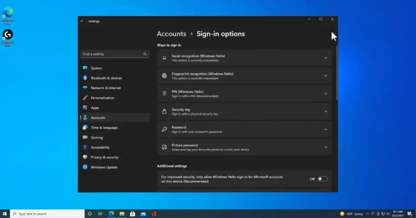The width and height of the screenshot is (416, 218).
Task: Expand the Security key chevron
Action: tap(326, 112)
